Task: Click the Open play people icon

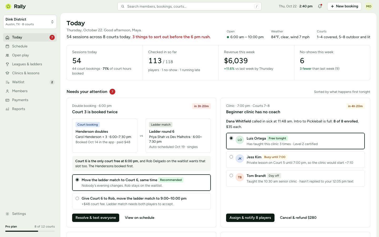Action: click(x=7, y=55)
